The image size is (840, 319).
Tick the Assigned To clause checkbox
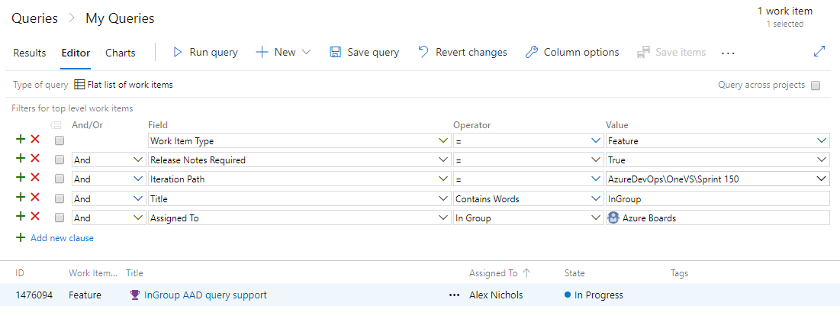pyautogui.click(x=60, y=218)
